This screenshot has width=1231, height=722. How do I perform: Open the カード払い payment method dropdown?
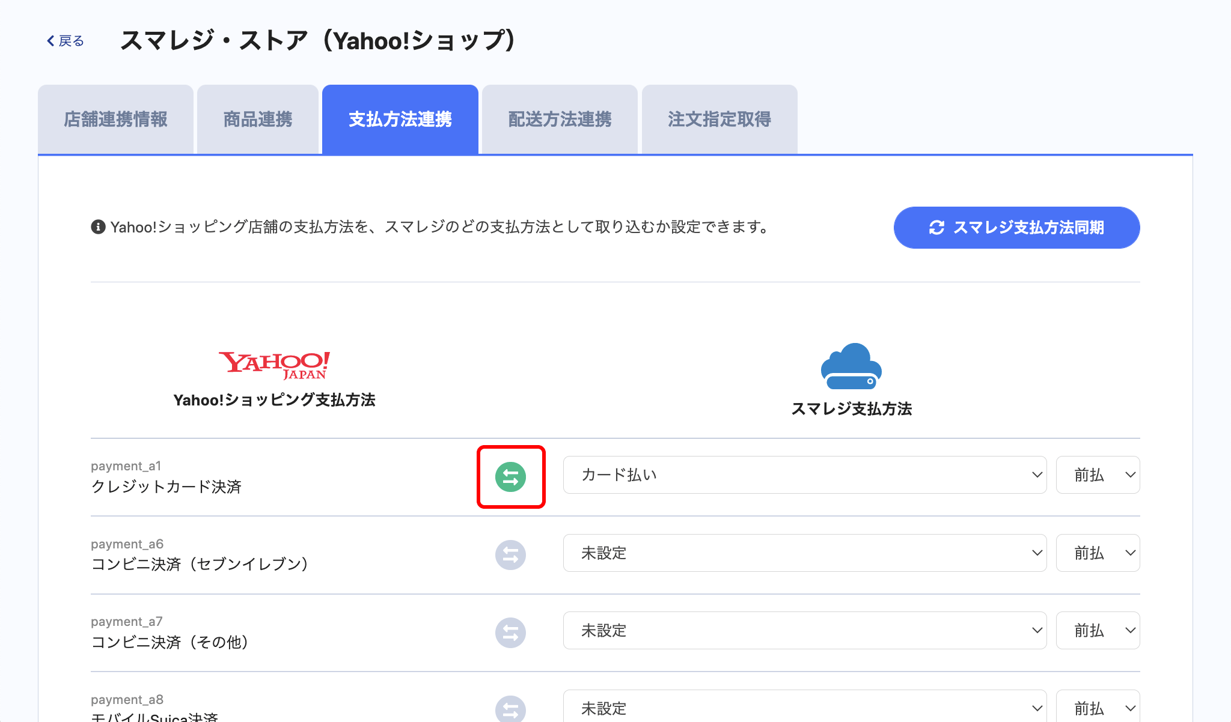coord(804,475)
